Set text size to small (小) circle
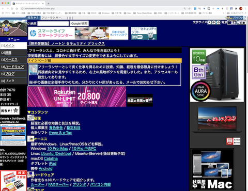The height and width of the screenshot is (191, 248). [218, 22]
